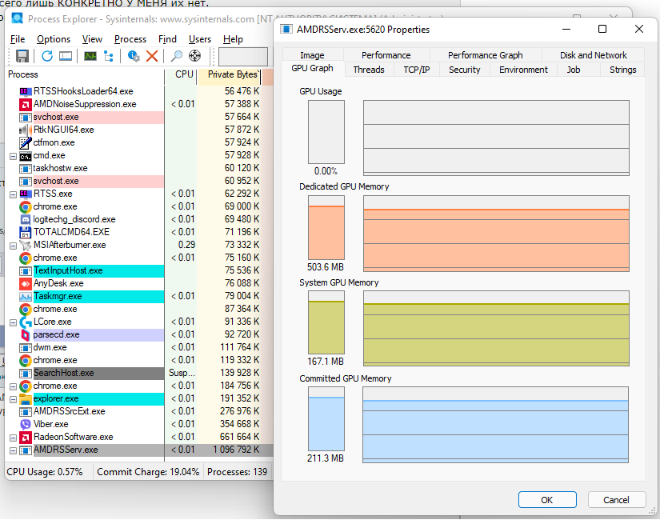Switch to the Strings tab
This screenshot has width=660, height=520.
pos(622,70)
